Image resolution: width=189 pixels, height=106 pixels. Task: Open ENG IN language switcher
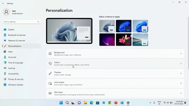pos(159,103)
